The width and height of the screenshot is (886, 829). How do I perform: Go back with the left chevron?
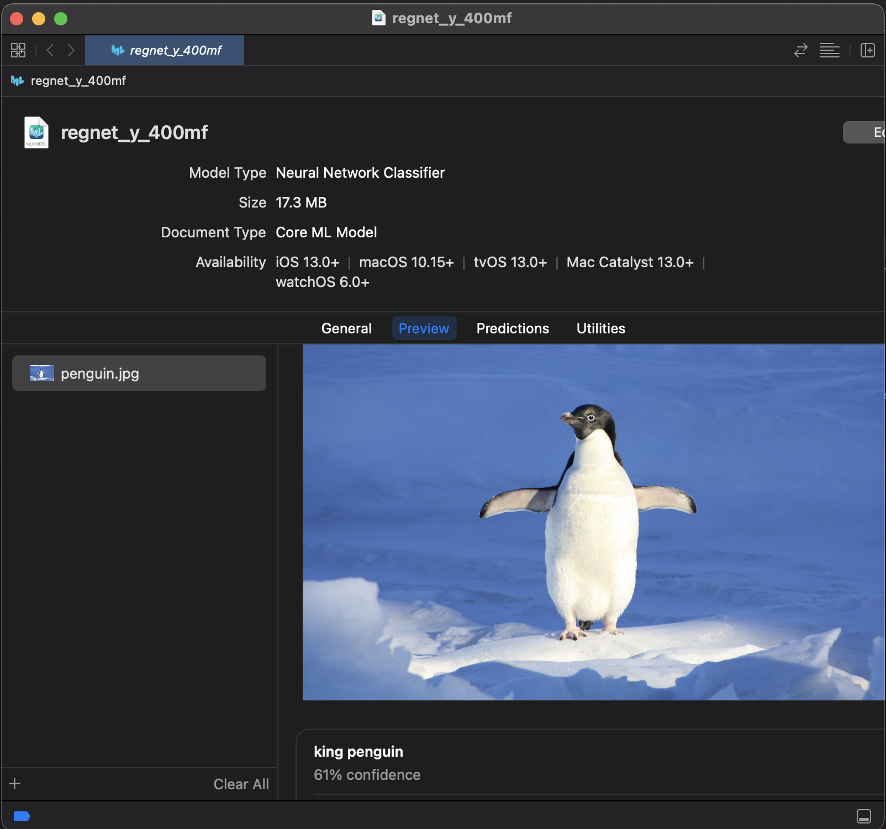tap(50, 50)
